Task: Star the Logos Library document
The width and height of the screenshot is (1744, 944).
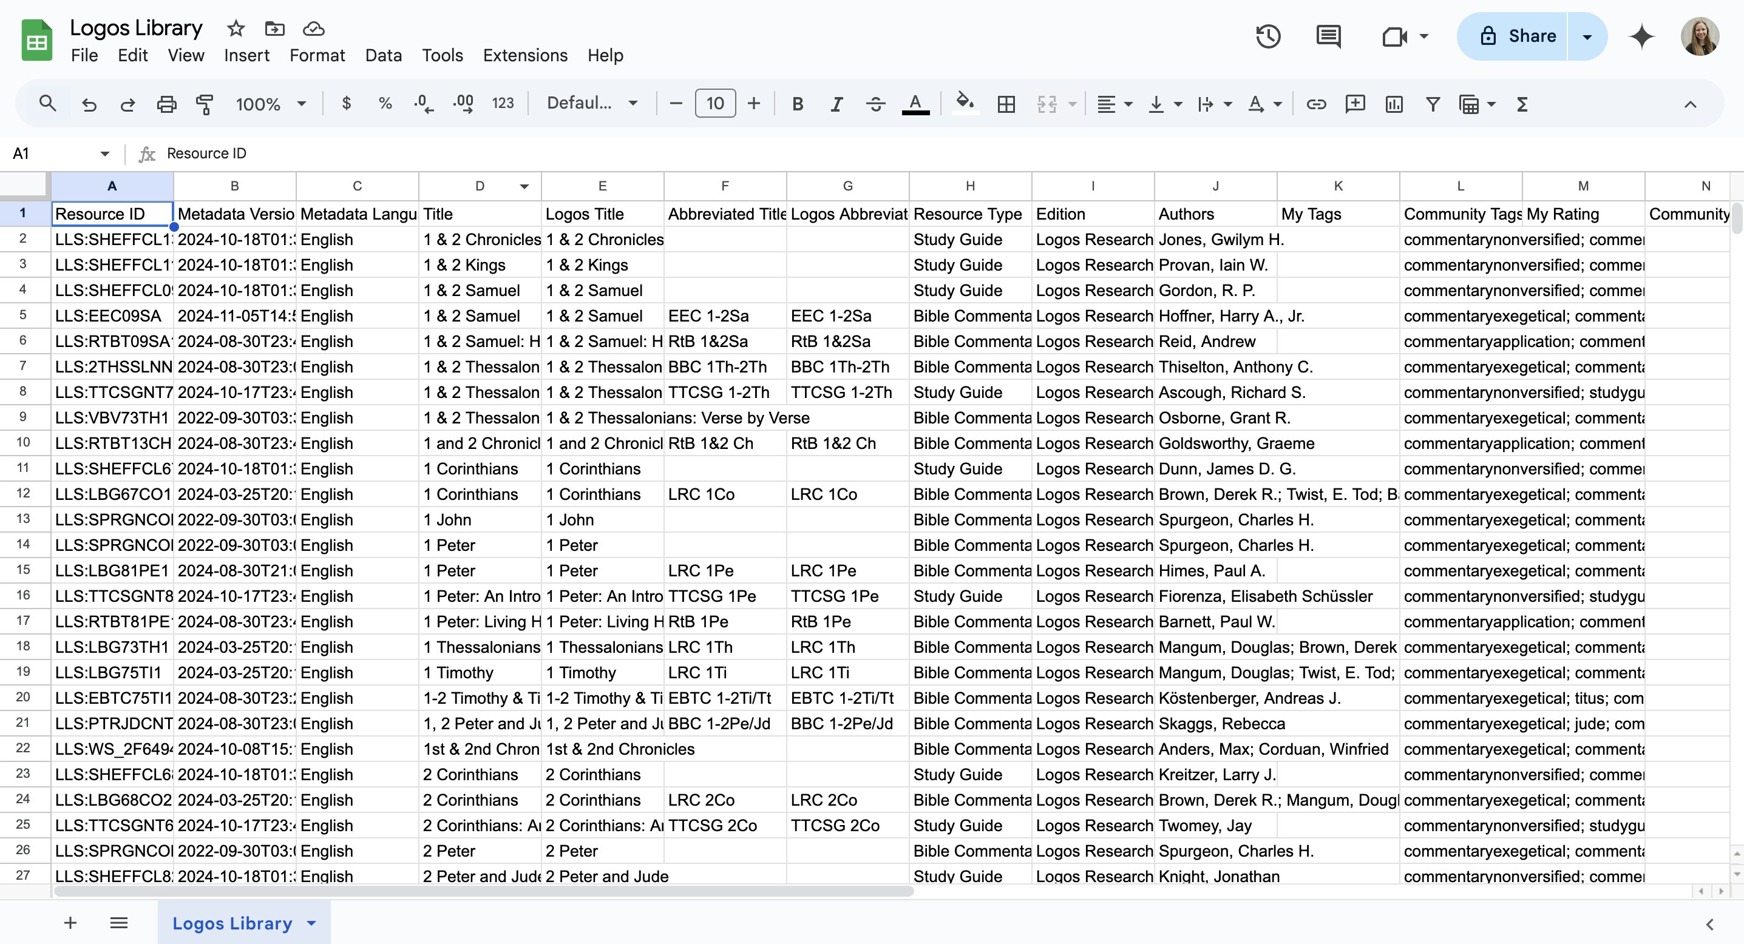Action: click(236, 29)
